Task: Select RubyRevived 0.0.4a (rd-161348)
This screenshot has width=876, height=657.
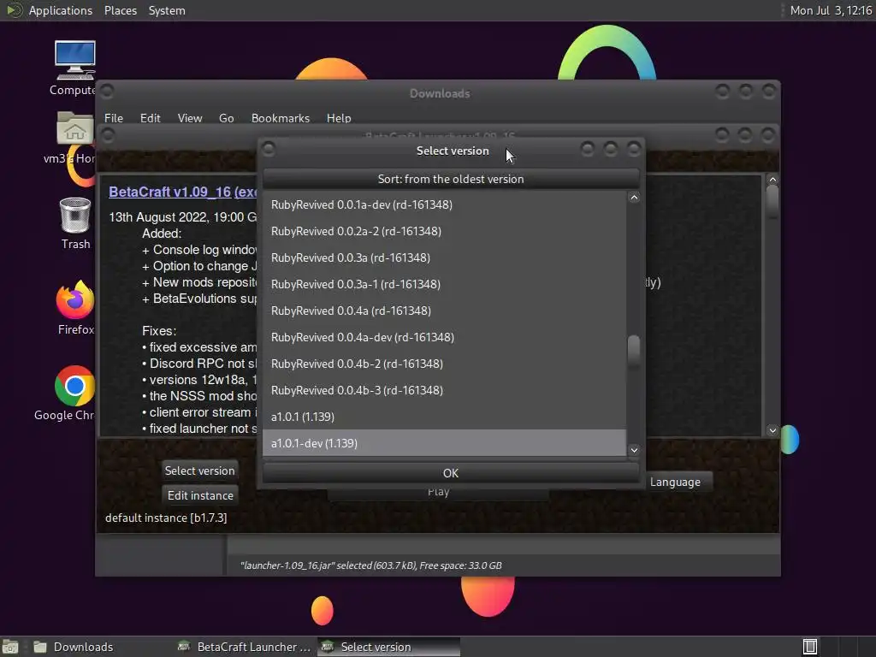Action: point(445,311)
